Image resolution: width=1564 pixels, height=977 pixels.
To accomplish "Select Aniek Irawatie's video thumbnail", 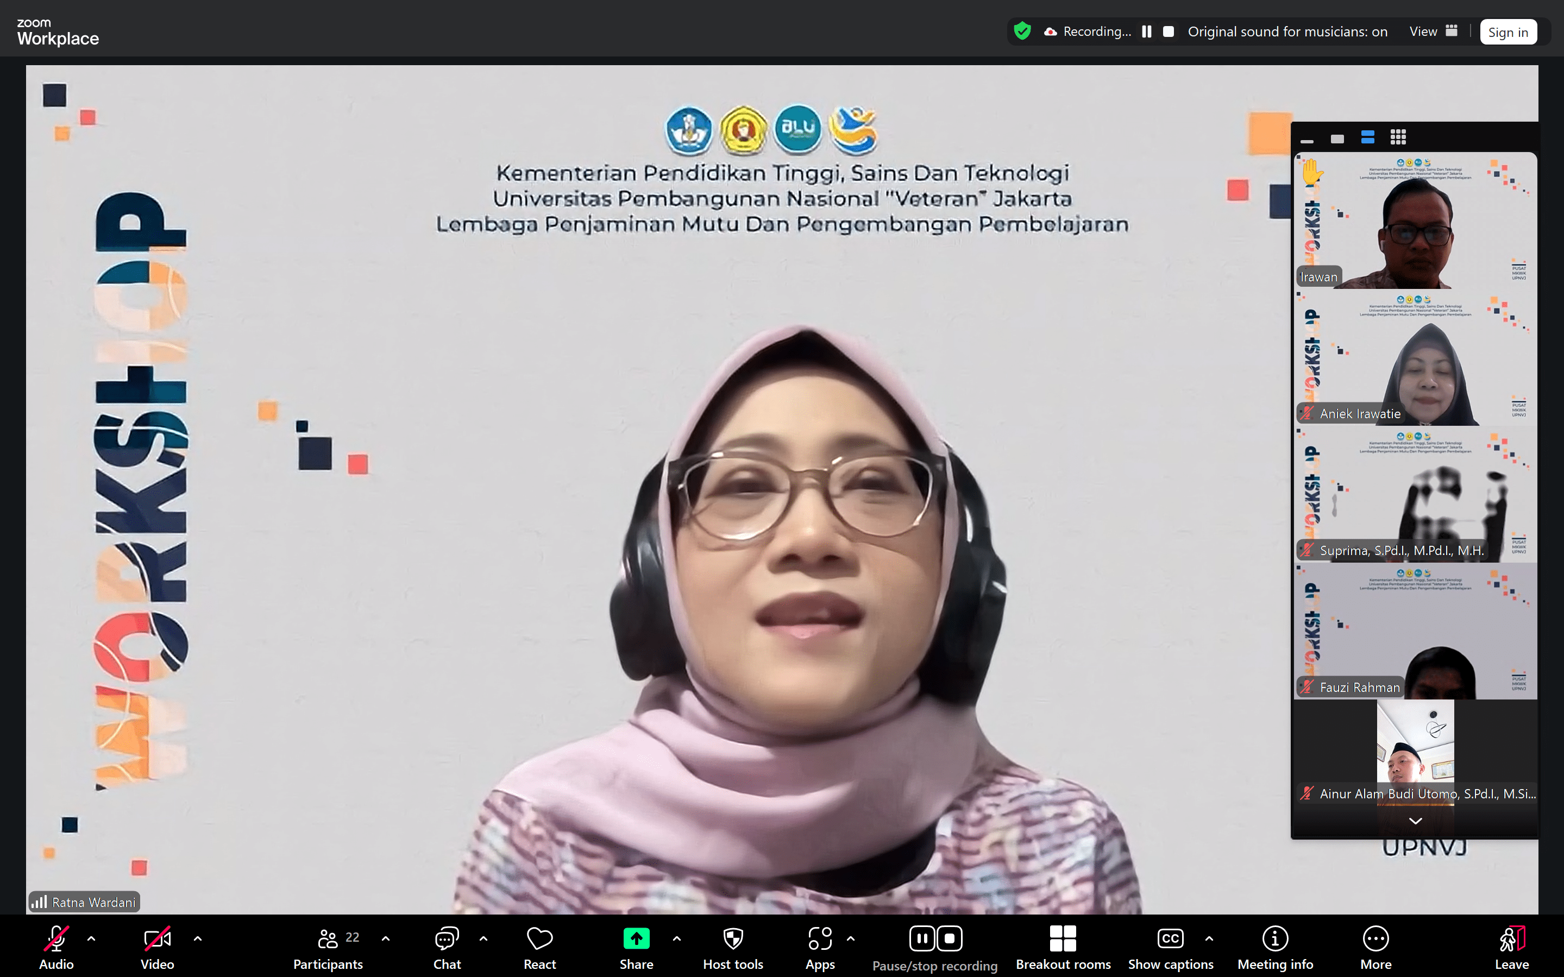I will [1415, 358].
